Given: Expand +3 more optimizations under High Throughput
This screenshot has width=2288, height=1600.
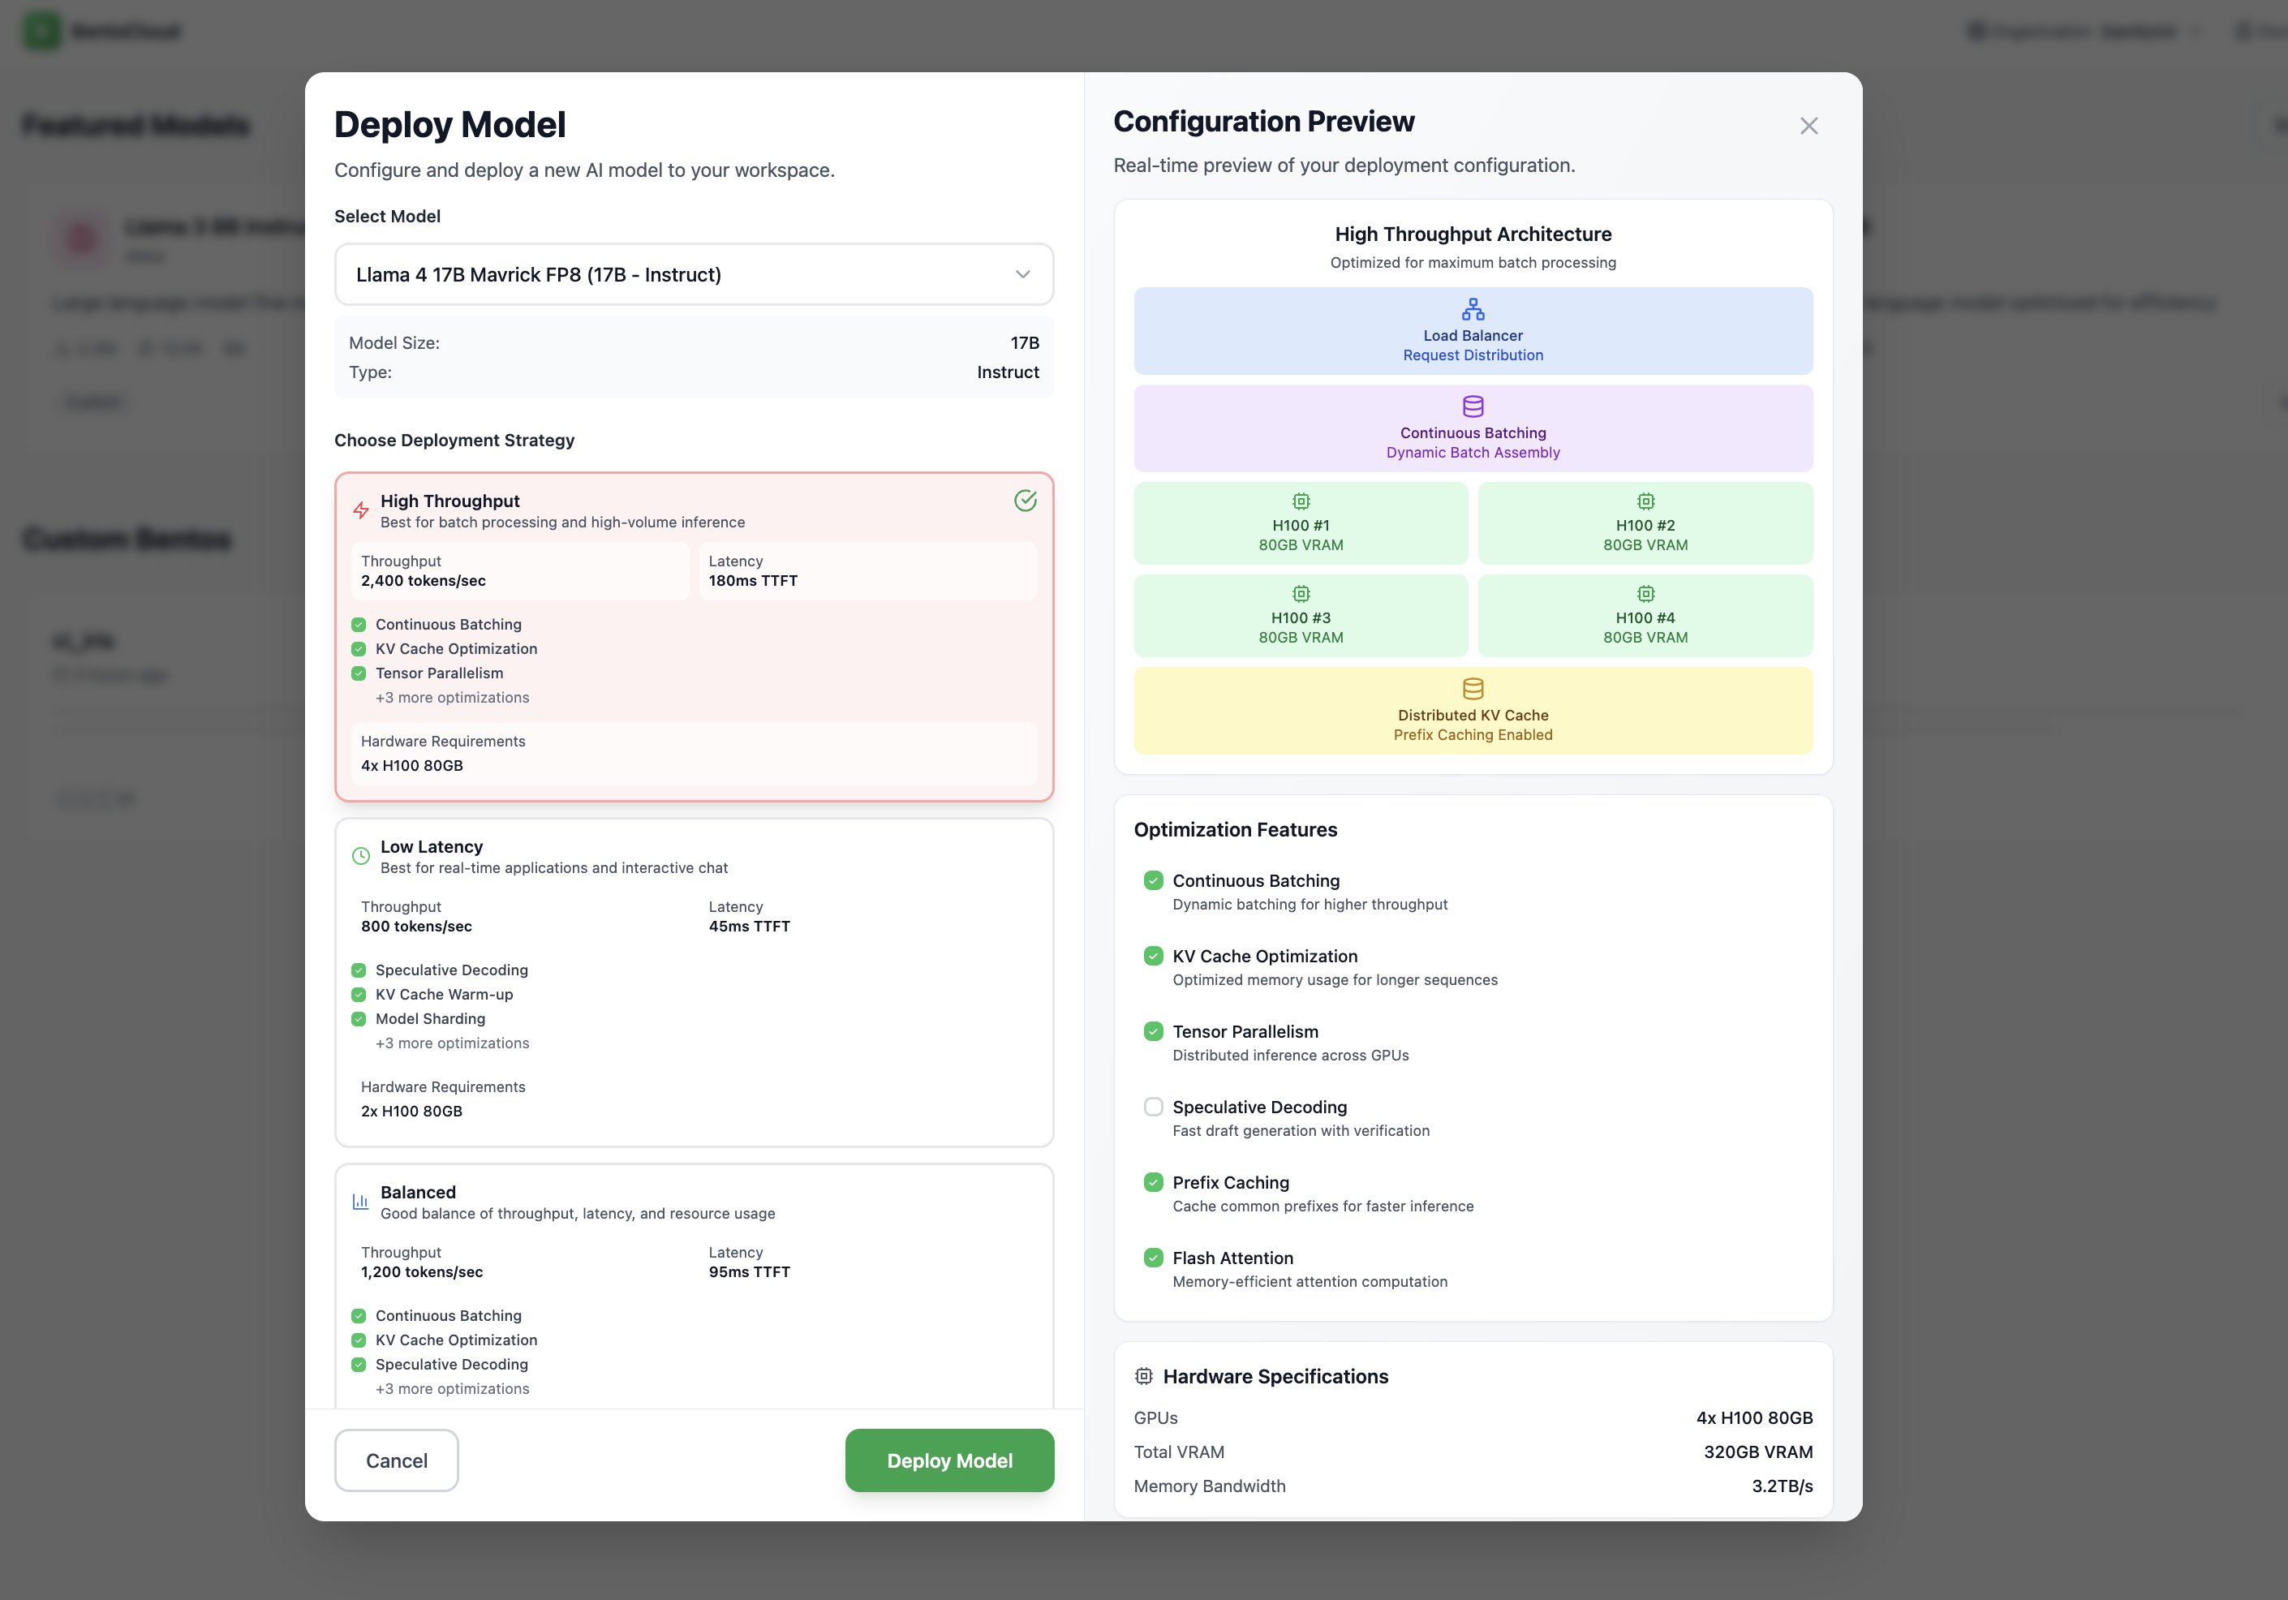Looking at the screenshot, I should coord(451,698).
